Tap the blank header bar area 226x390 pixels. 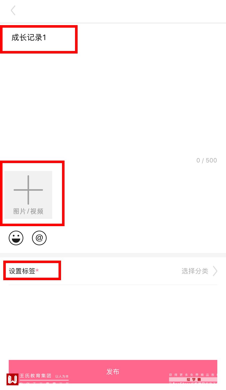(x=113, y=11)
